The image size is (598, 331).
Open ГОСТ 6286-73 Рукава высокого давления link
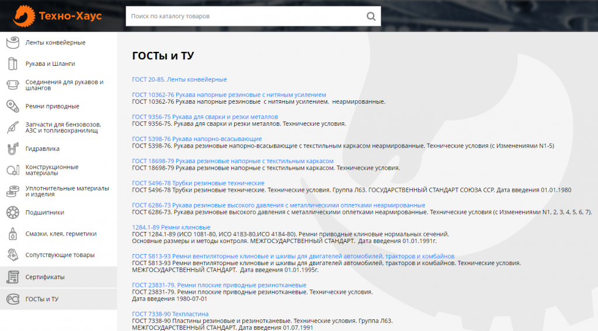(279, 205)
